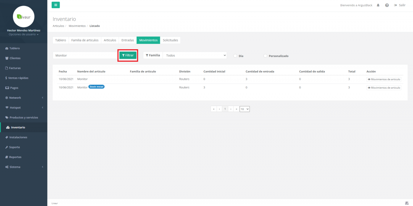Expand the Hotspot submenu chevron
Screen dimensions: 413x206
pos(42,108)
